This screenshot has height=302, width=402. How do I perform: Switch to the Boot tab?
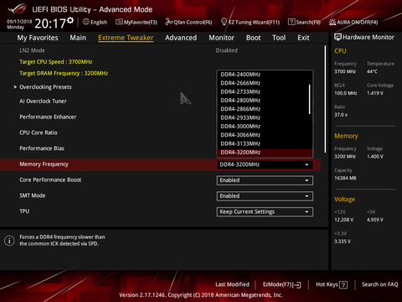coord(253,38)
